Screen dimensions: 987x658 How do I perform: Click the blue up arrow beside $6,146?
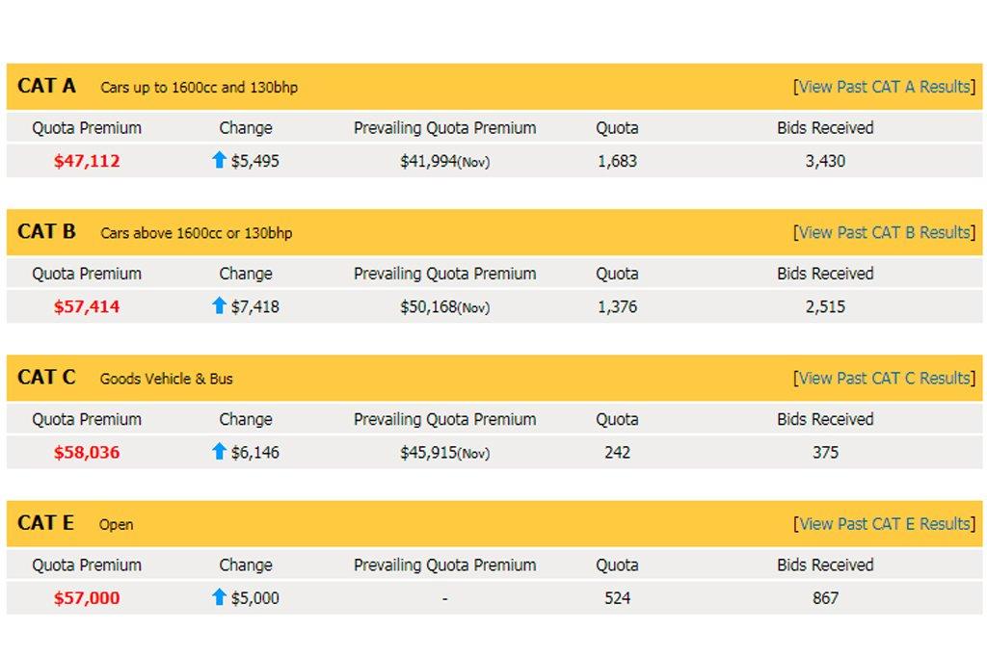[219, 451]
